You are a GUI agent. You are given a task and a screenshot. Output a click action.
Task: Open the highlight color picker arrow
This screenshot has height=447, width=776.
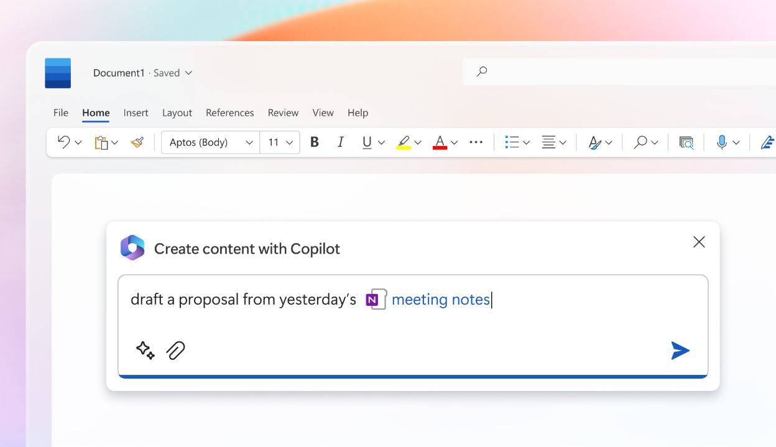418,143
